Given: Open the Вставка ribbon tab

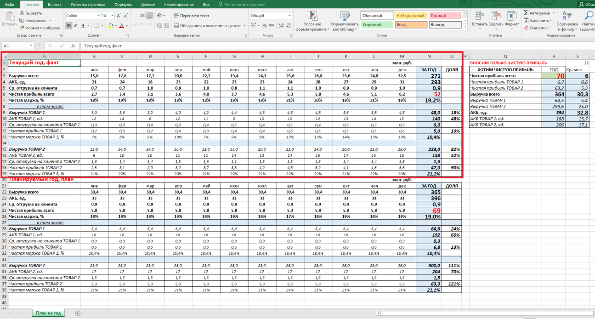Looking at the screenshot, I should point(55,4).
